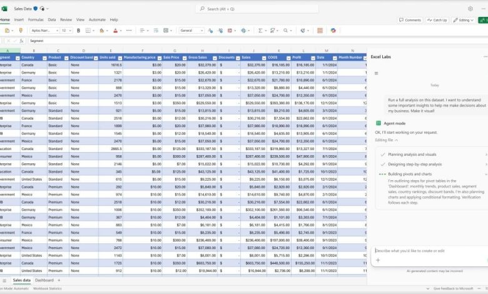Open the Formulas ribbon tab

click(x=36, y=19)
